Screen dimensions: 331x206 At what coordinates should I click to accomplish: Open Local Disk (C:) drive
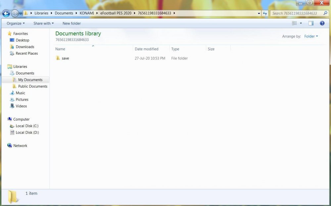pyautogui.click(x=27, y=126)
